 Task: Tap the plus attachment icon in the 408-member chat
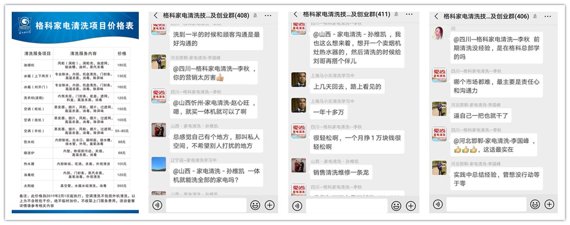tap(269, 205)
